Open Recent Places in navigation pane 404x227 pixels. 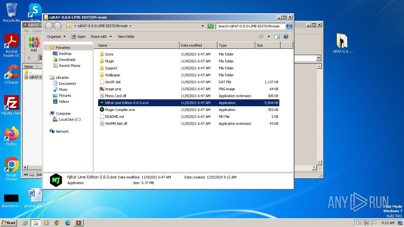(x=69, y=66)
